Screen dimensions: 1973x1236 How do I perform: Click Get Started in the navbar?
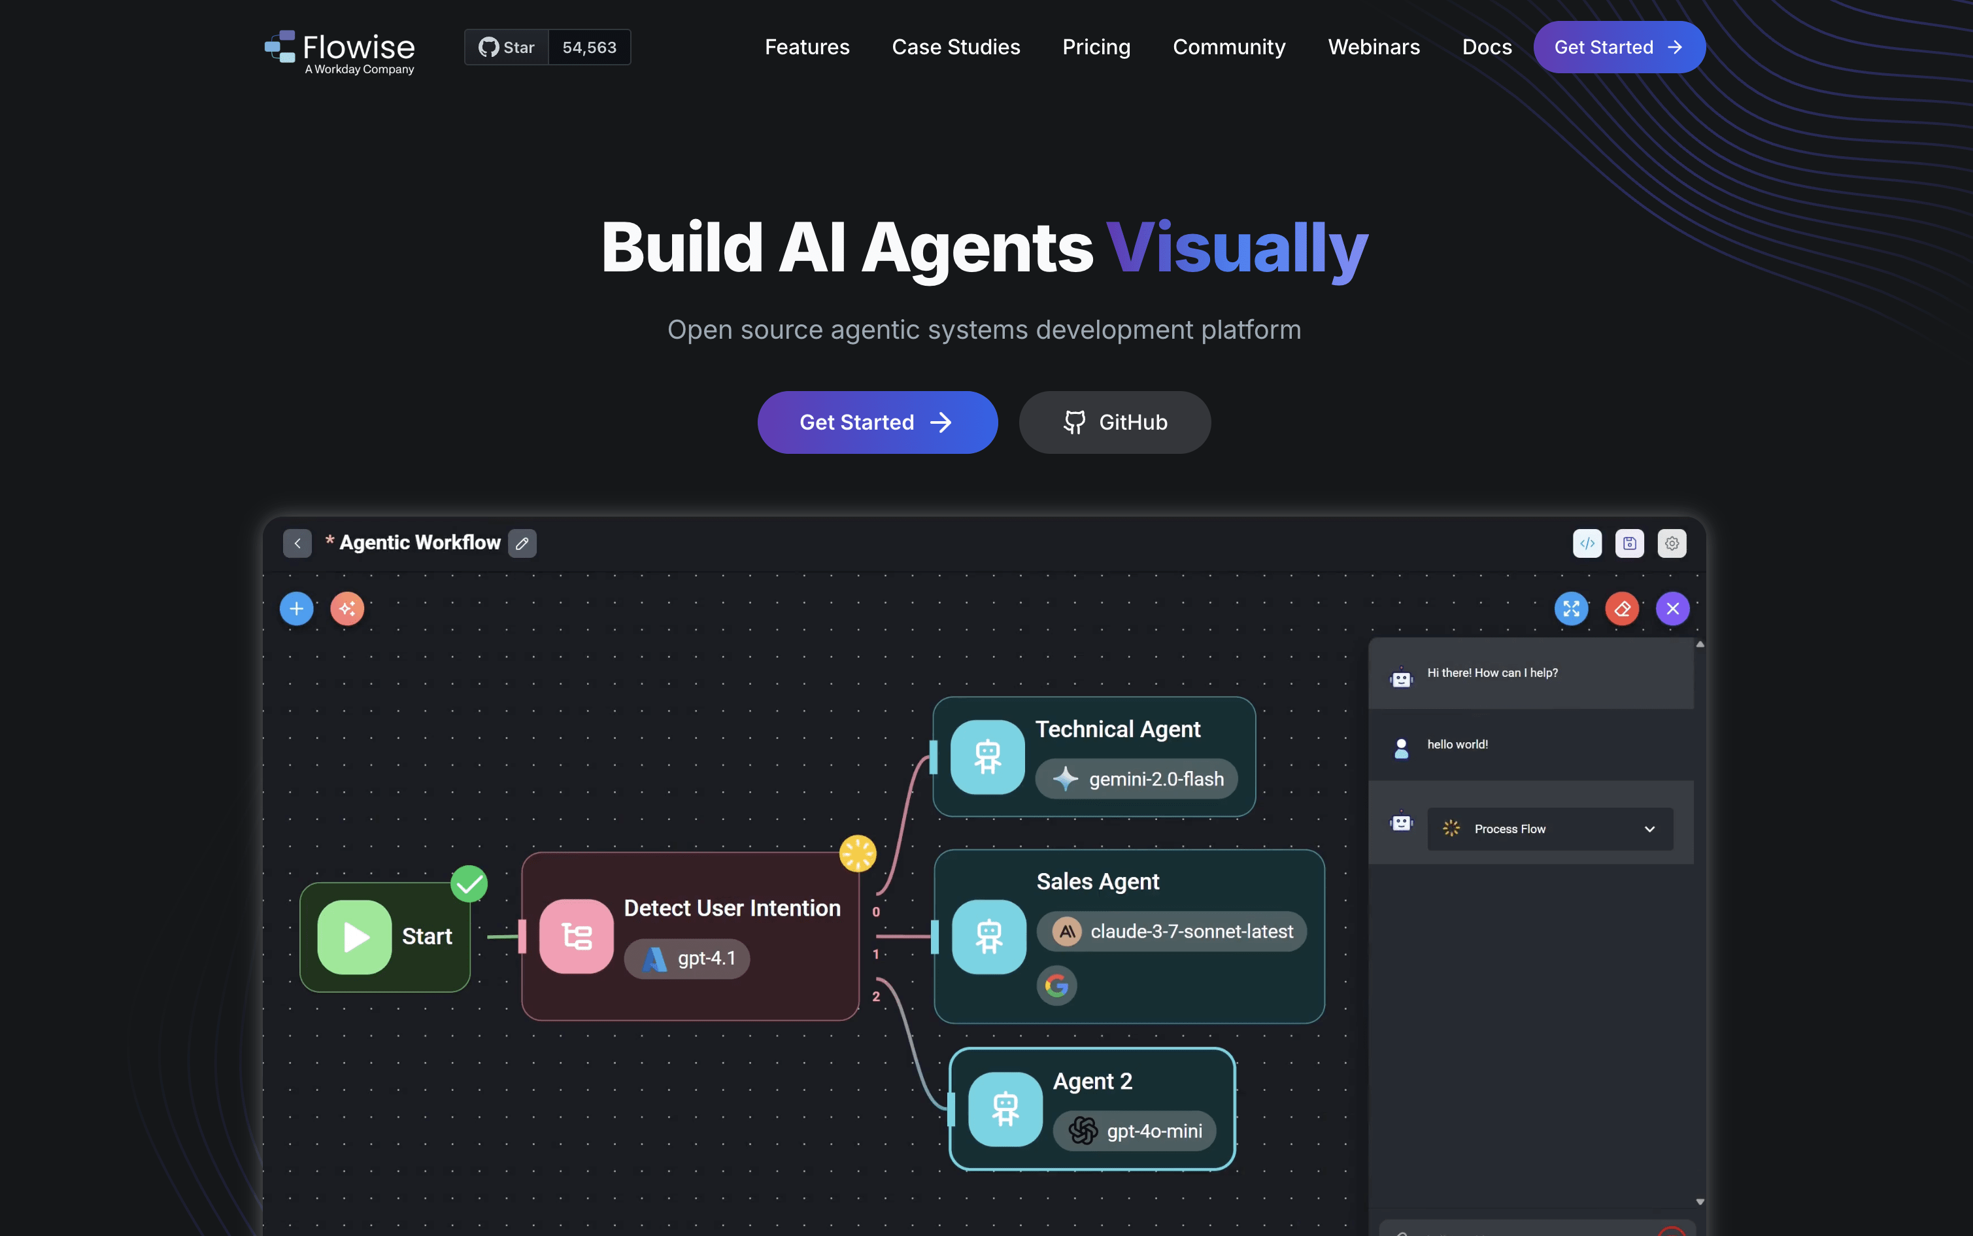click(x=1619, y=47)
